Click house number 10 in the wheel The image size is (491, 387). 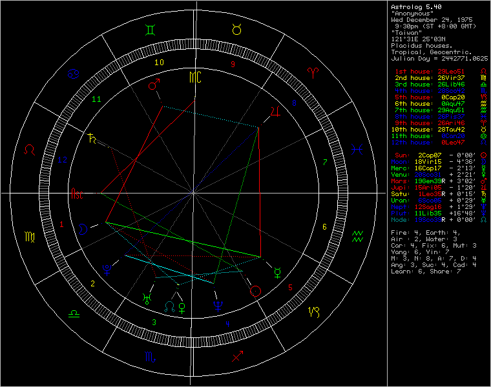tap(159, 62)
